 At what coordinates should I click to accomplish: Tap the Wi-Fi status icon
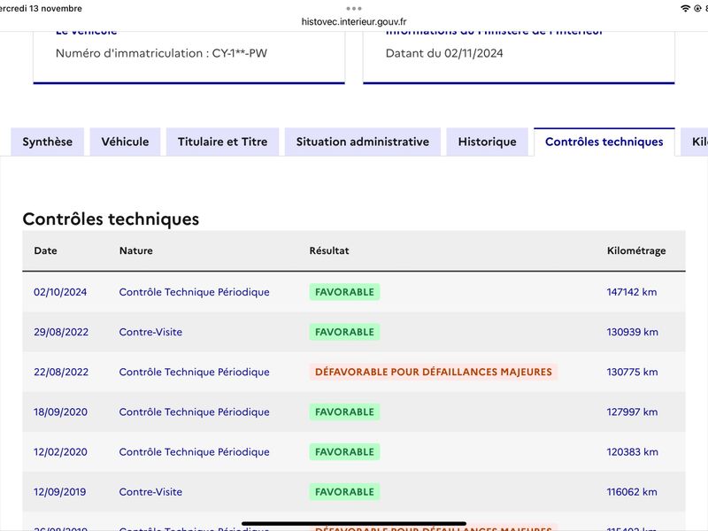point(685,9)
